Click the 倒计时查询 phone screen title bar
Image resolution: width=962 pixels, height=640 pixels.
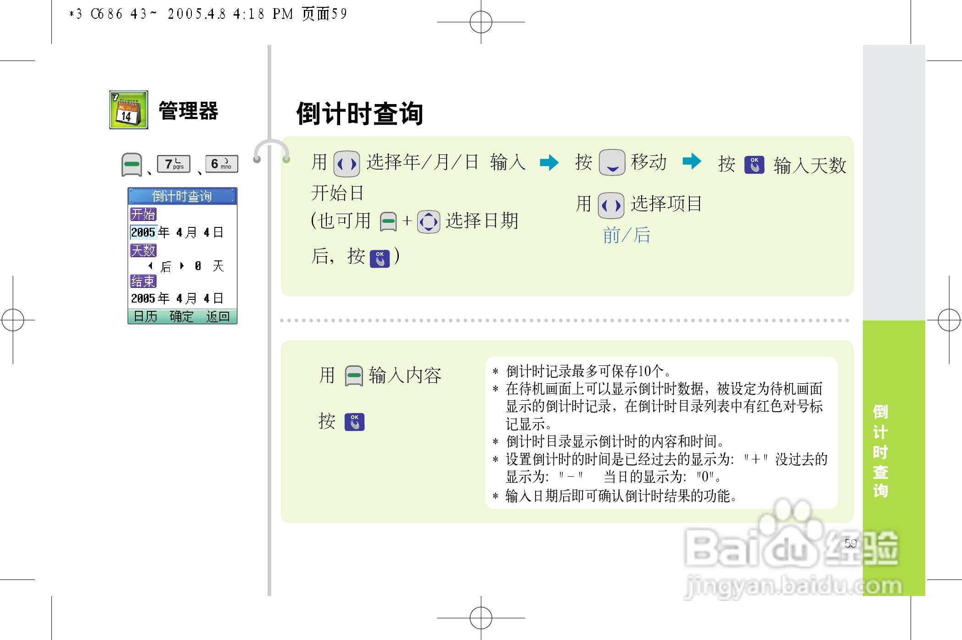(182, 196)
